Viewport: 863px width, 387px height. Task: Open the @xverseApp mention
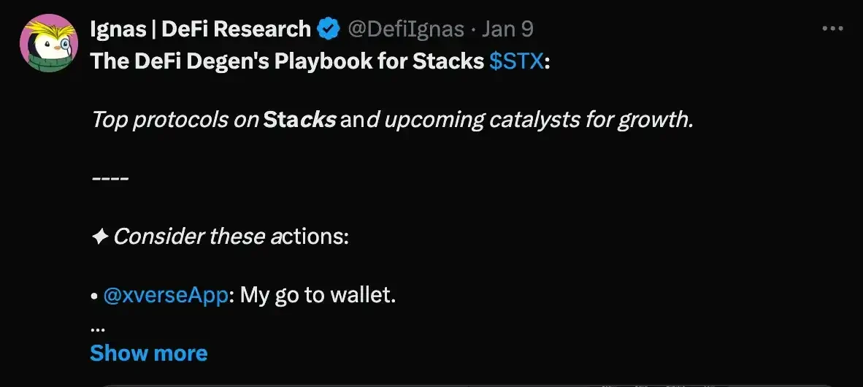click(165, 296)
